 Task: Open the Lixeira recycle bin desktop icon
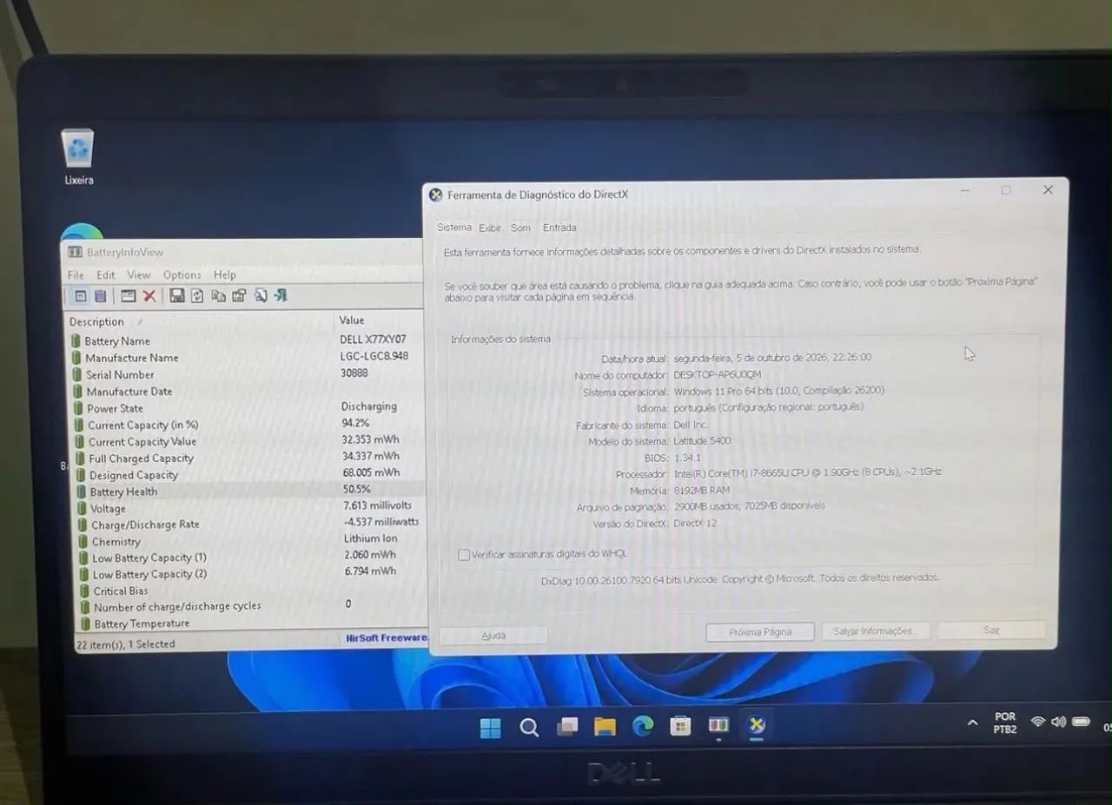pyautogui.click(x=78, y=157)
